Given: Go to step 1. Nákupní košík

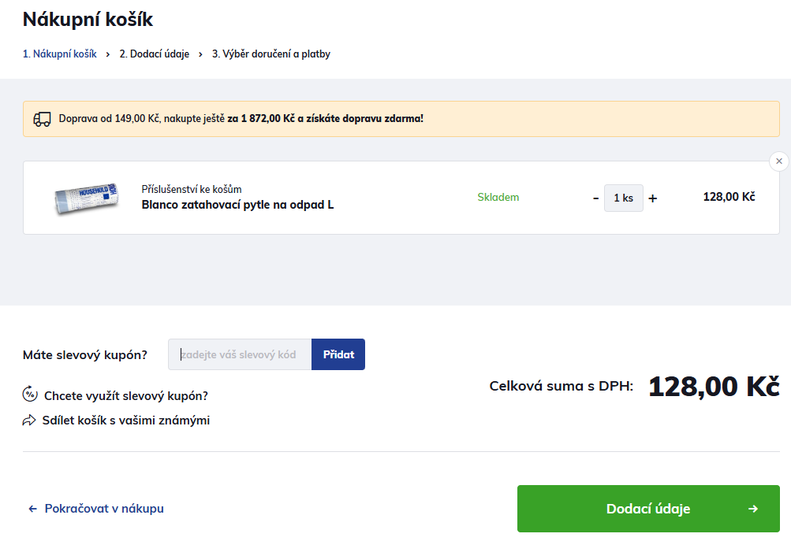Looking at the screenshot, I should (60, 54).
